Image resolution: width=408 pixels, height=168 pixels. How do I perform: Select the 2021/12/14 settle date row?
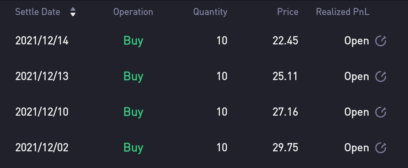[204, 41]
